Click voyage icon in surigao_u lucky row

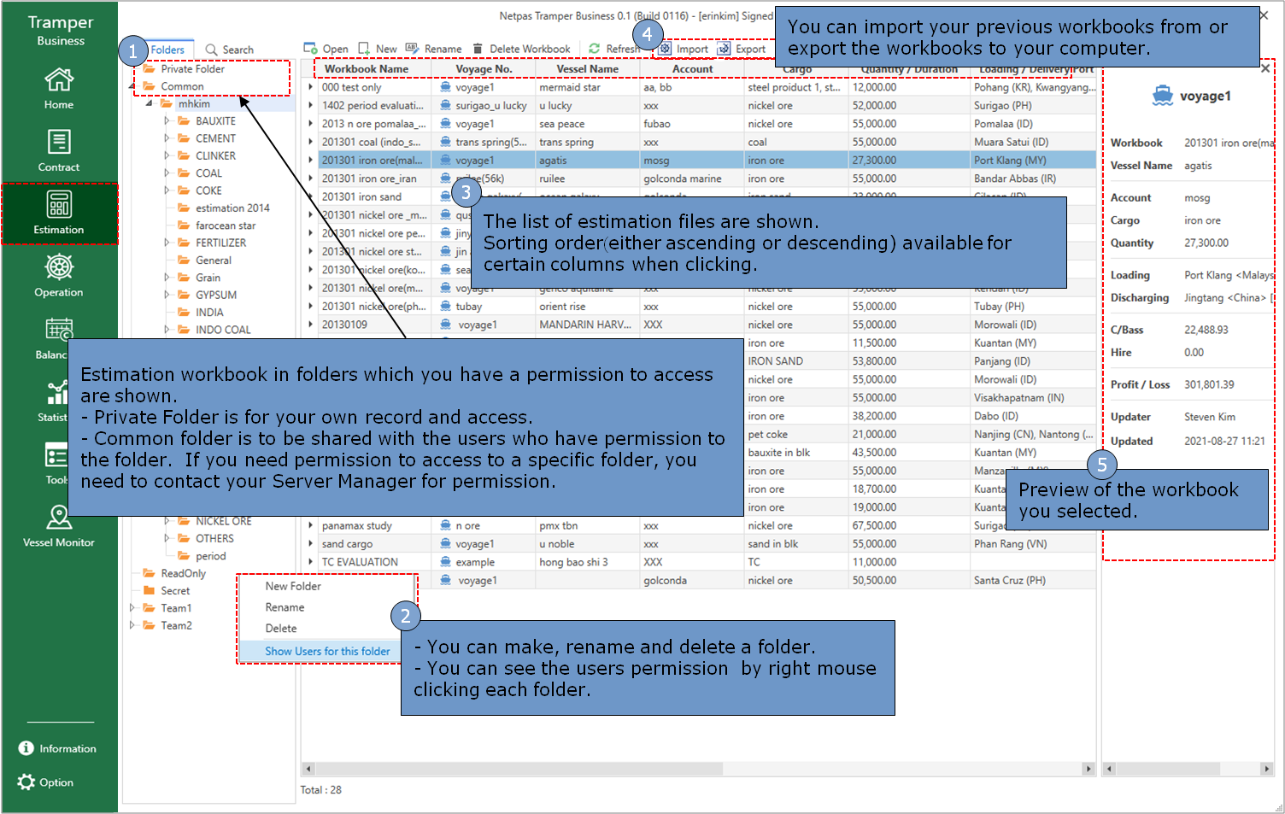[x=445, y=105]
